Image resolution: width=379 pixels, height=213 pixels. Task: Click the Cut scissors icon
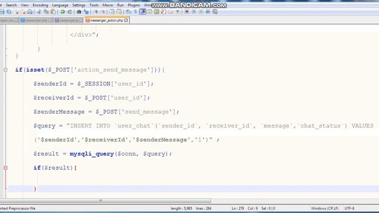pyautogui.click(x=39, y=12)
